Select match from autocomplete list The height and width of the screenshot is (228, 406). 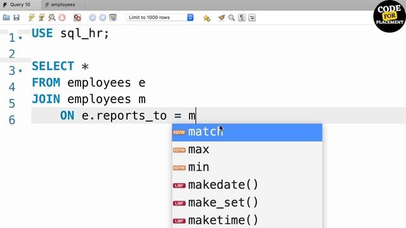click(247, 132)
